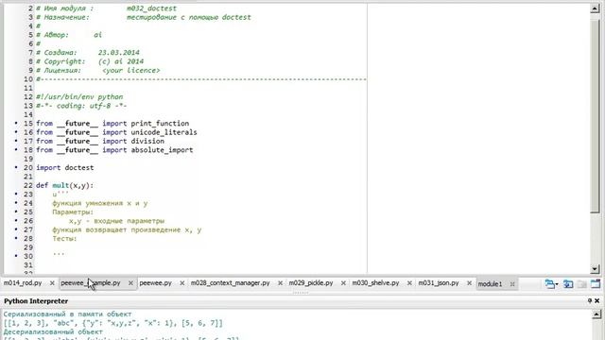Image resolution: width=605 pixels, height=340 pixels.
Task: Select the m029_pickle.py tab
Action: [x=311, y=283]
